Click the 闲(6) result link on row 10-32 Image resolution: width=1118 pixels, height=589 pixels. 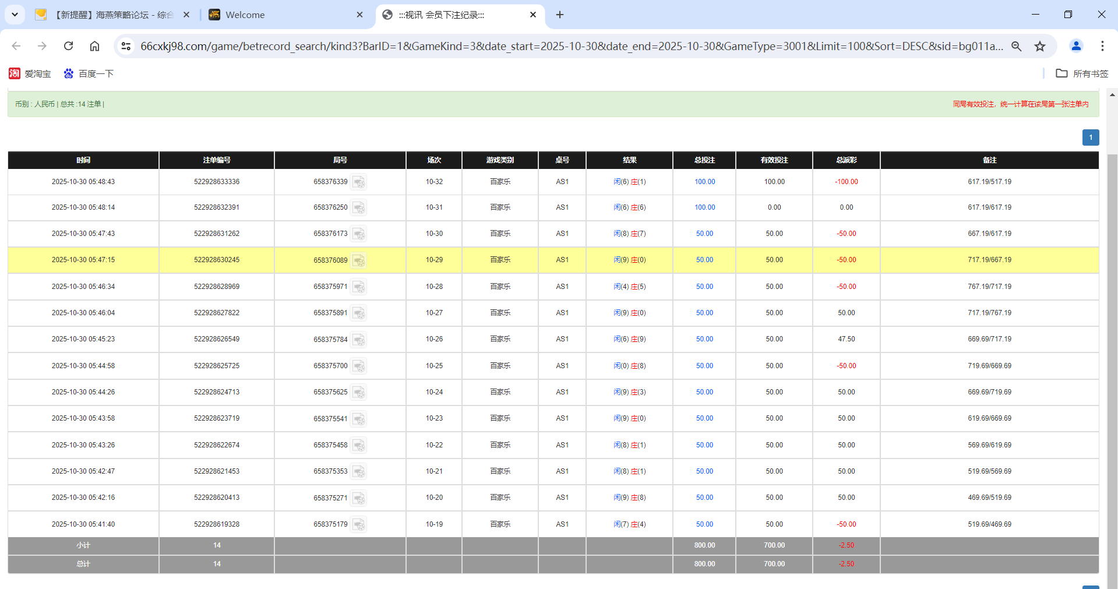(x=619, y=182)
